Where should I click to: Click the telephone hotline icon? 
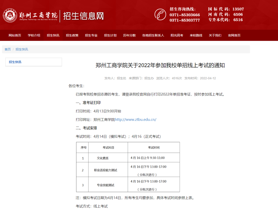point(160,14)
